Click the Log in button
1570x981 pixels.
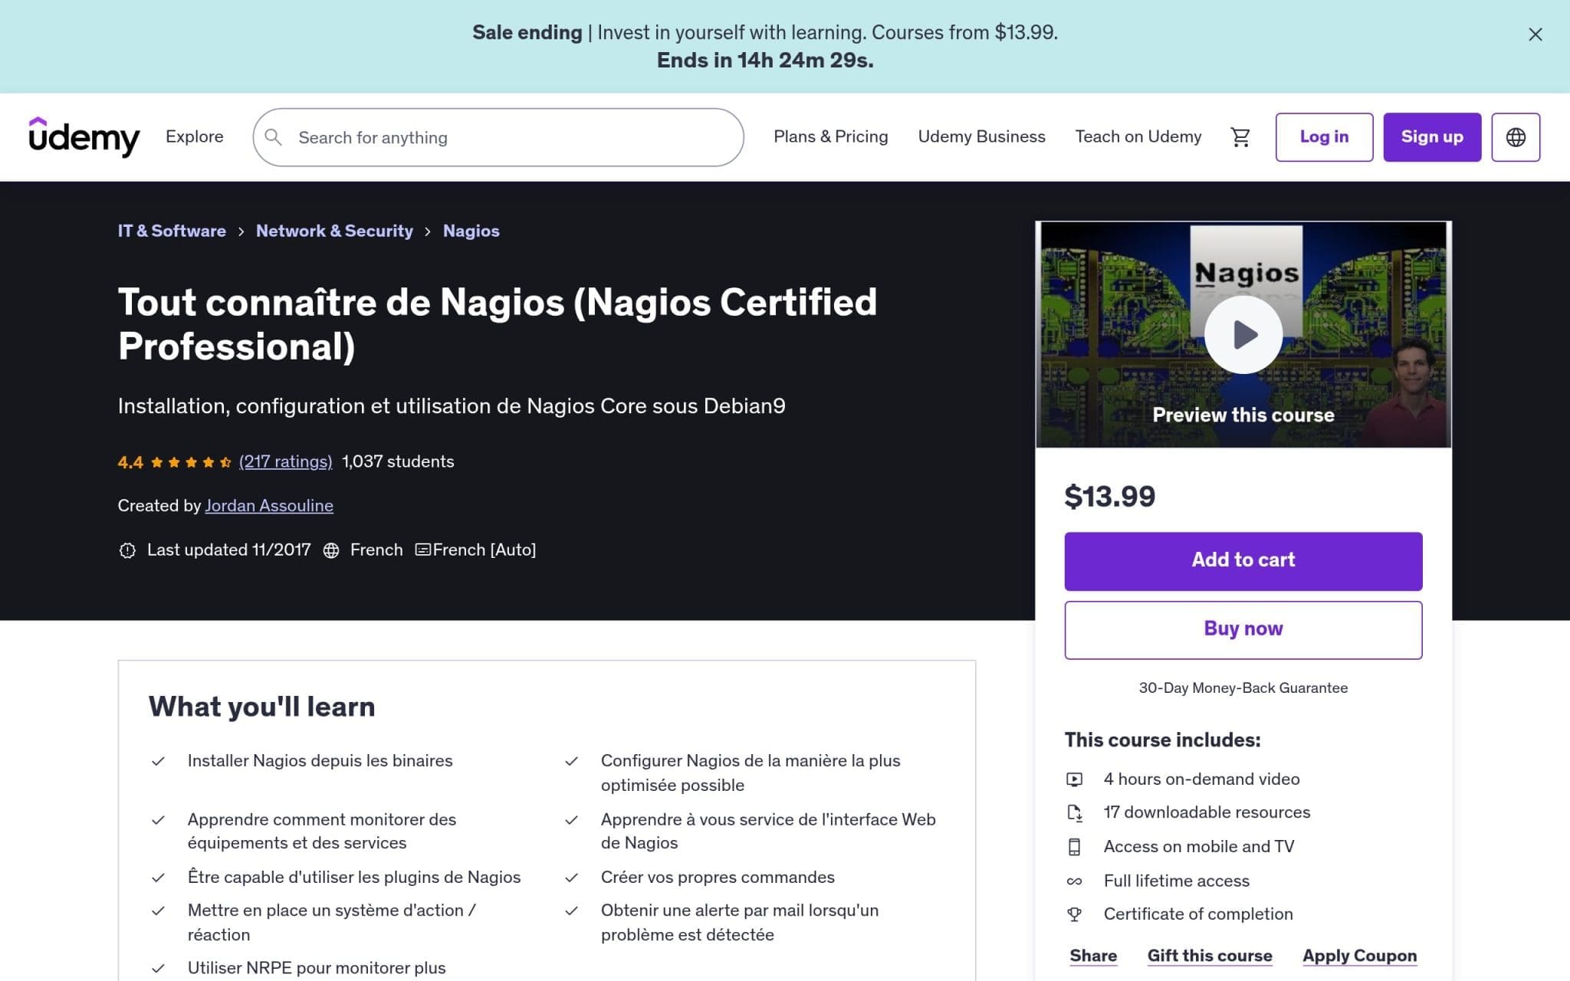[x=1324, y=137]
